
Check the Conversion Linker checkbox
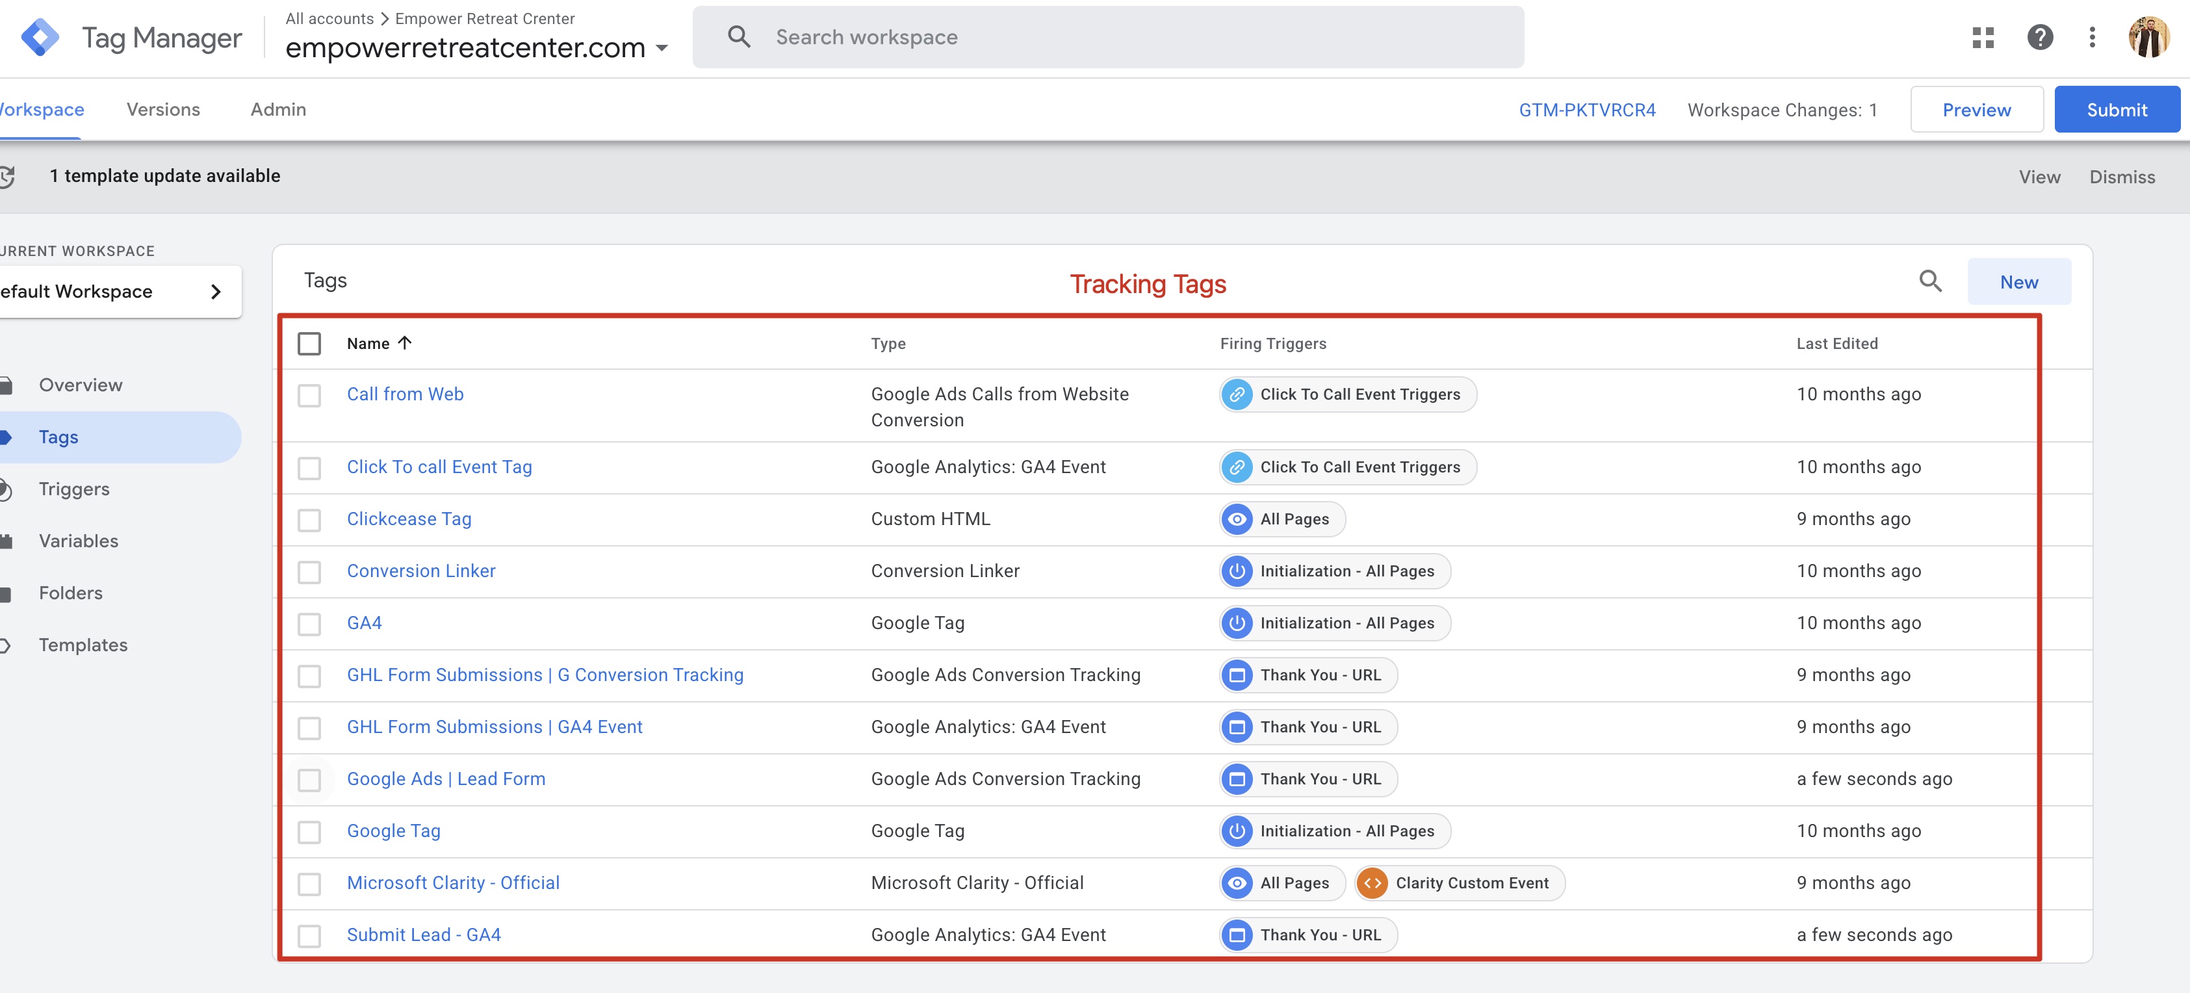click(309, 572)
